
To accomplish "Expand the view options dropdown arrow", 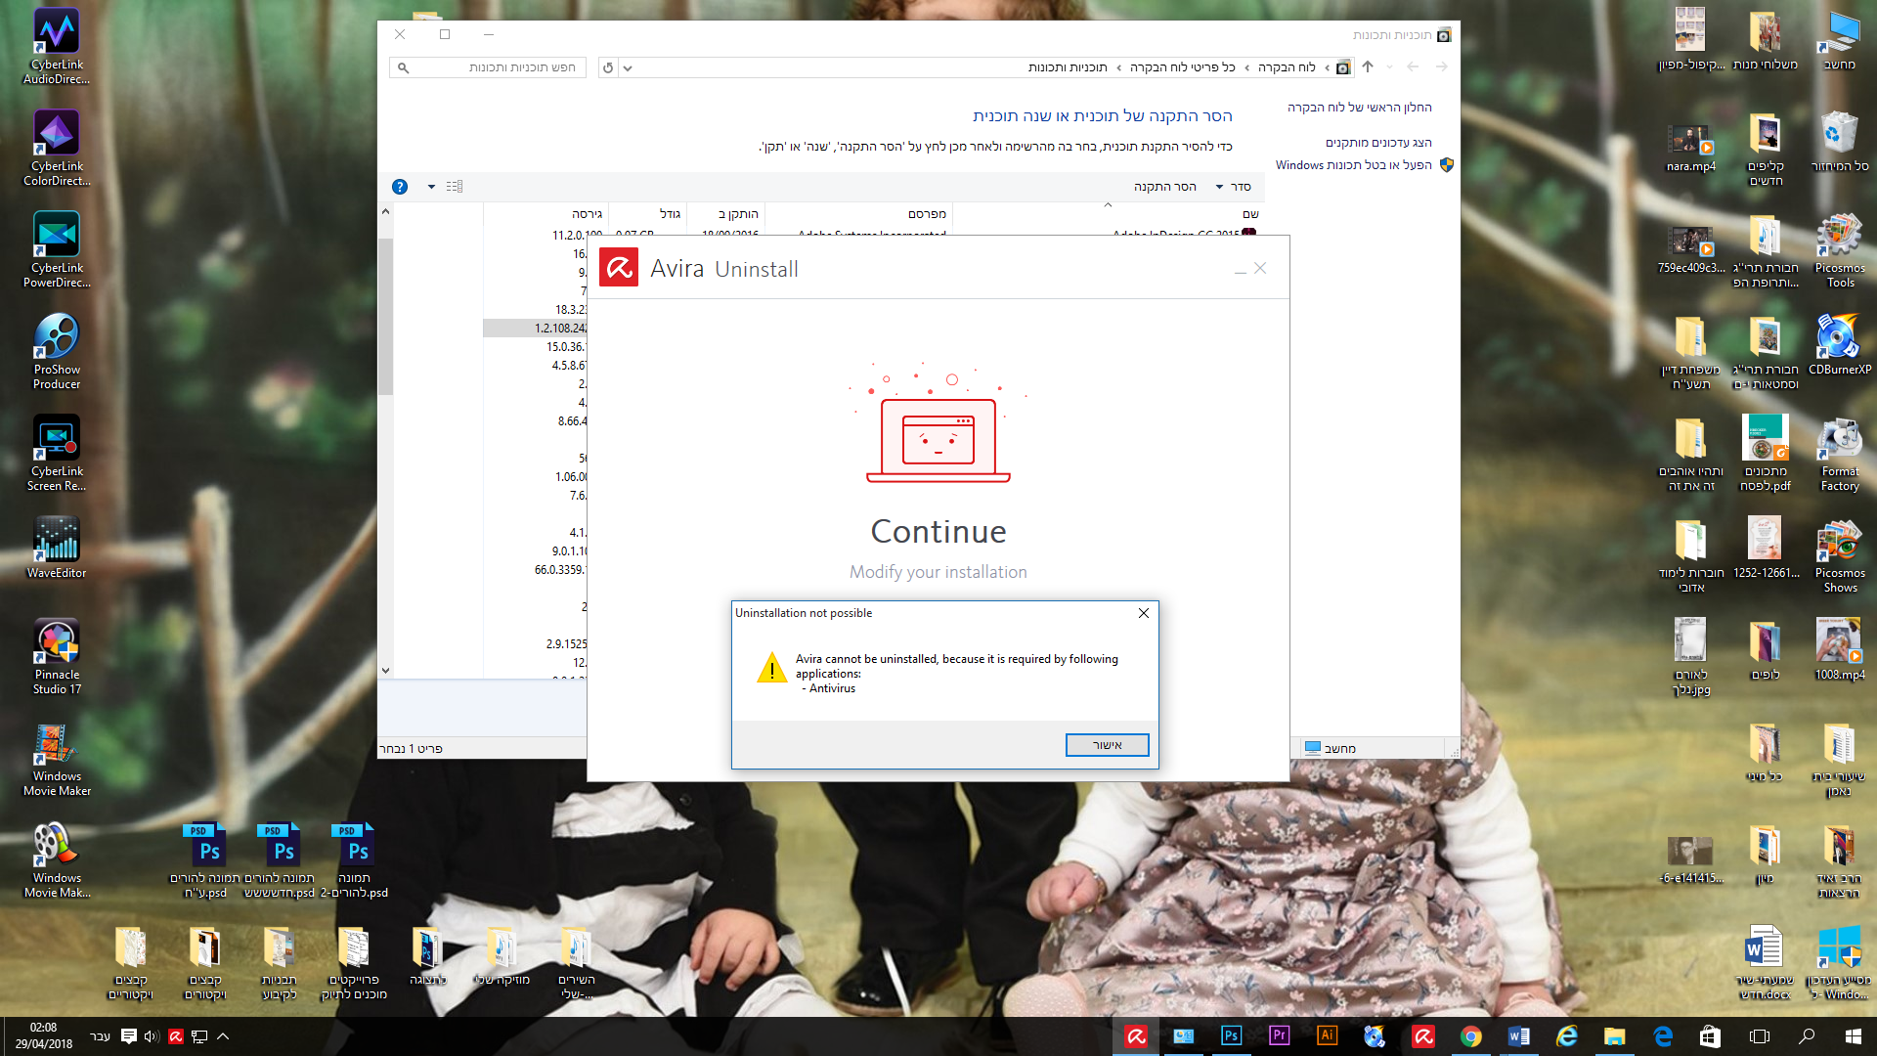I will (431, 187).
